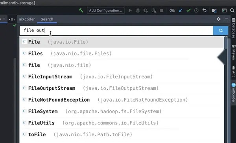The image size is (236, 143).
Task: Click the Stop square icon
Action: click(x=162, y=10)
